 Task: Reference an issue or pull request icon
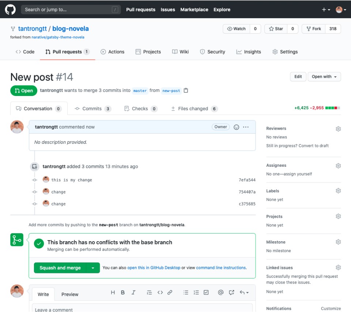[231, 292]
